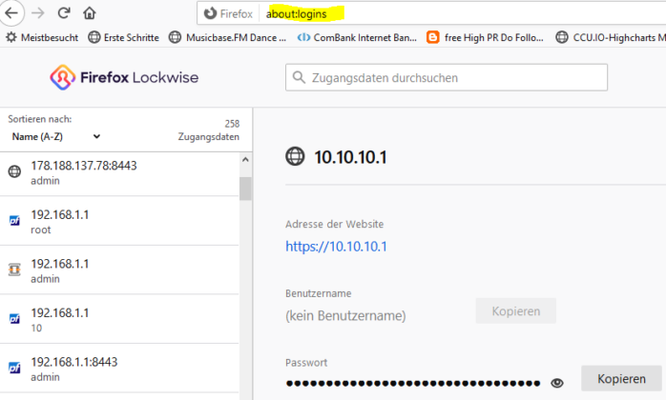This screenshot has height=400, width=666.
Task: Select the 192.168.1.1:8443 admin login
Action: coord(119,369)
